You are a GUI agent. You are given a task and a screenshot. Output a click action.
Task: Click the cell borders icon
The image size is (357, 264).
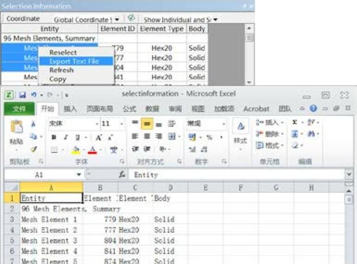point(54,150)
